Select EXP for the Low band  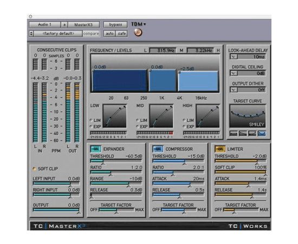tap(91, 126)
